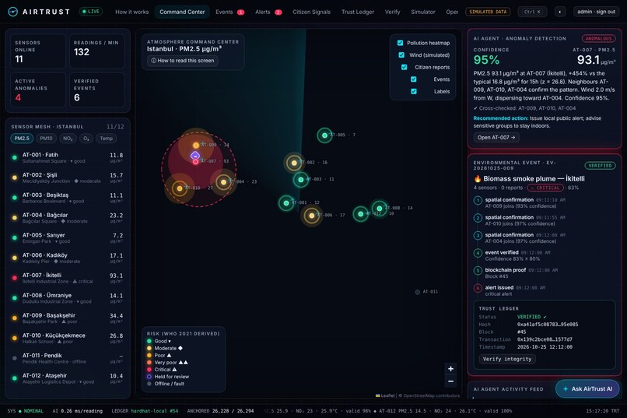Switch sensor mesh to NO₂
The image size is (627, 418).
point(68,139)
